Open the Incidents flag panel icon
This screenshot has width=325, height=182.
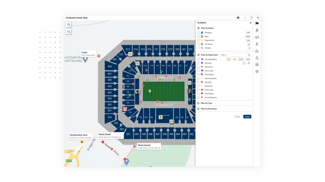(257, 23)
